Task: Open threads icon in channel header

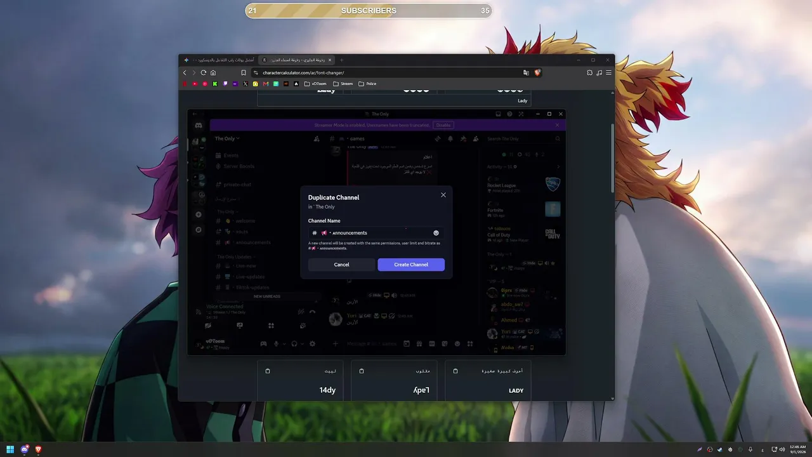Action: click(x=437, y=138)
